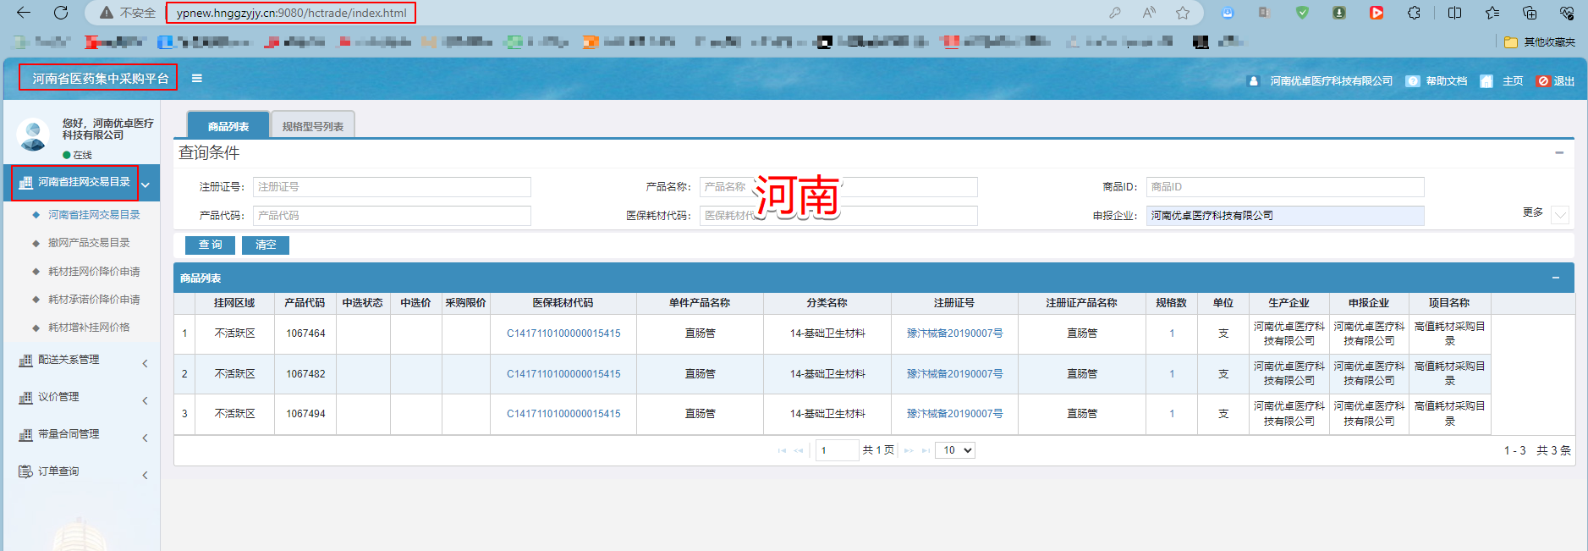Screen dimensions: 1588x551
Task: Click the browser refresh icon
Action: pyautogui.click(x=61, y=13)
